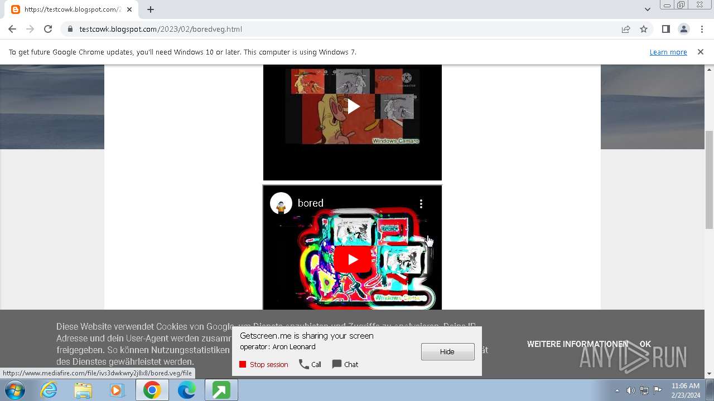Screen dimensions: 714x401
Task: Share this page icon in address bar
Action: point(626,29)
